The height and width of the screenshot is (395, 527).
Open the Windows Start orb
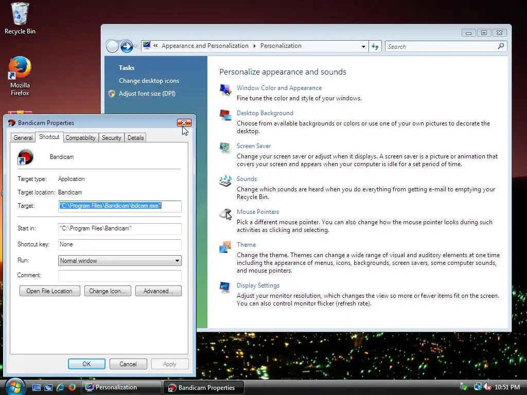pyautogui.click(x=15, y=387)
